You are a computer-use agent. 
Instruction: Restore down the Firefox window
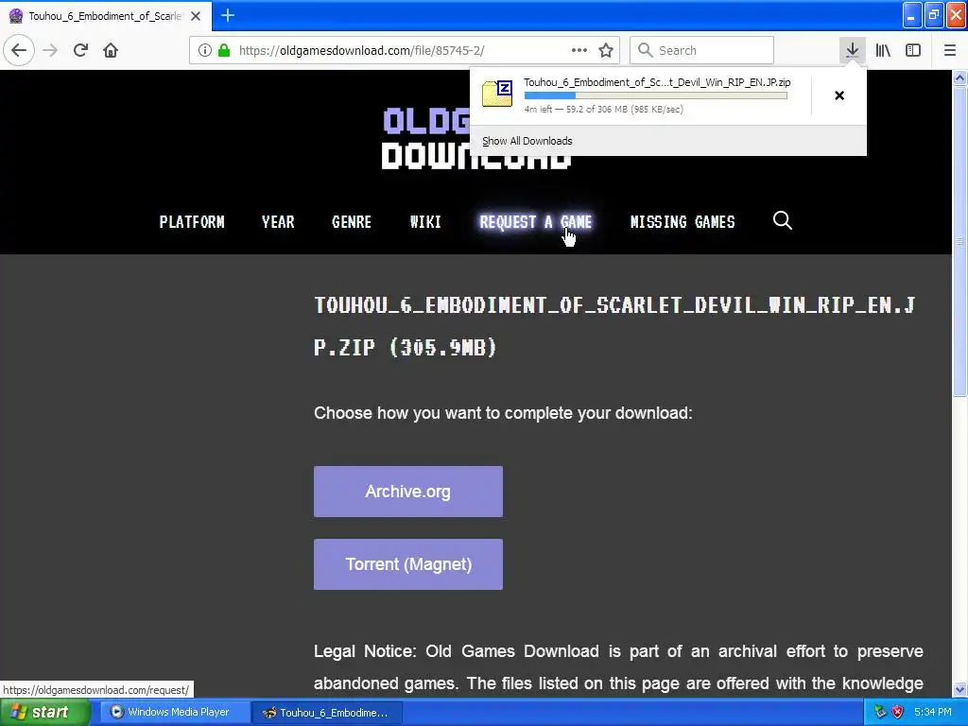click(934, 15)
